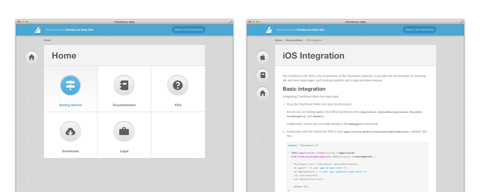Click the Home breadcrumb in iOS Integration window
The image size is (480, 192).
pos(278,40)
